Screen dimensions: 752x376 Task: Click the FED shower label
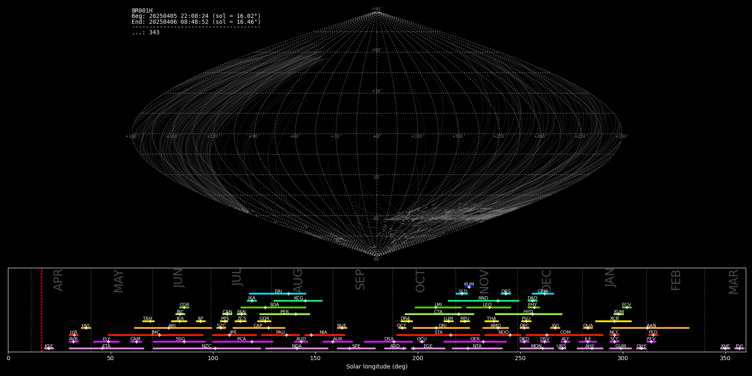[653, 333]
